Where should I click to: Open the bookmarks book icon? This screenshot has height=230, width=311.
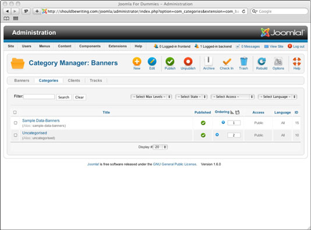pyautogui.click(x=6, y=19)
